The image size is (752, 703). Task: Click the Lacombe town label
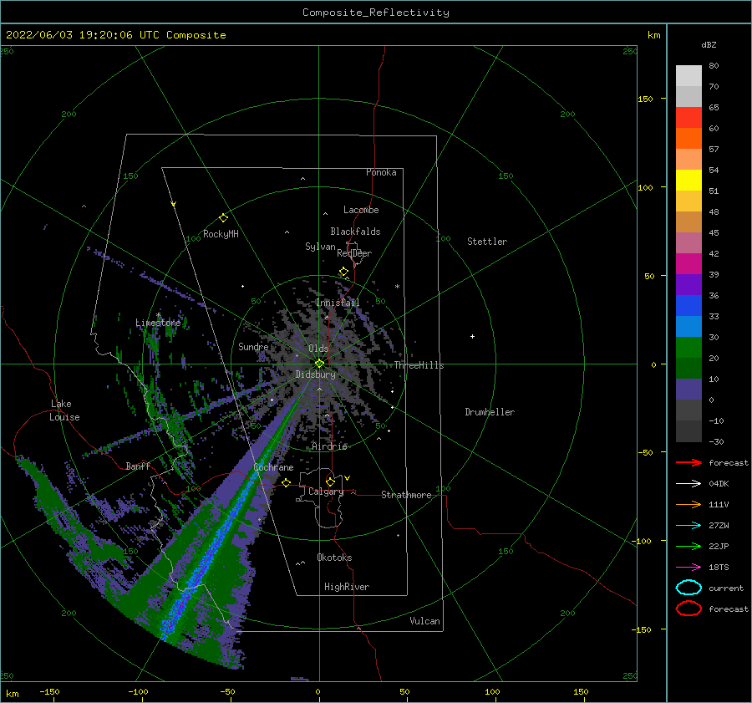(361, 210)
